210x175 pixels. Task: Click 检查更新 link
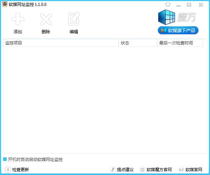pos(17,170)
